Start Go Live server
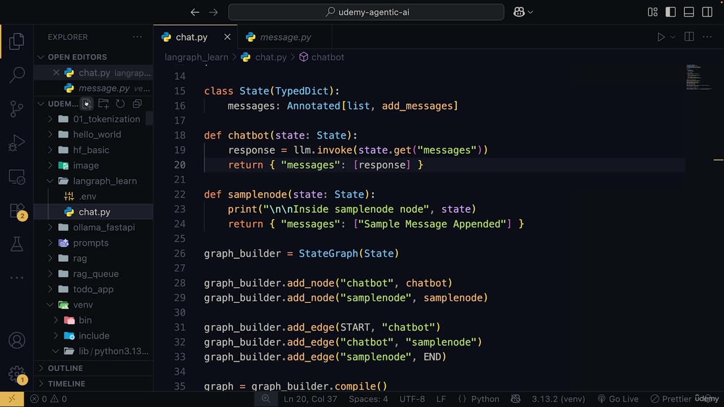The width and height of the screenshot is (724, 407). click(x=618, y=399)
